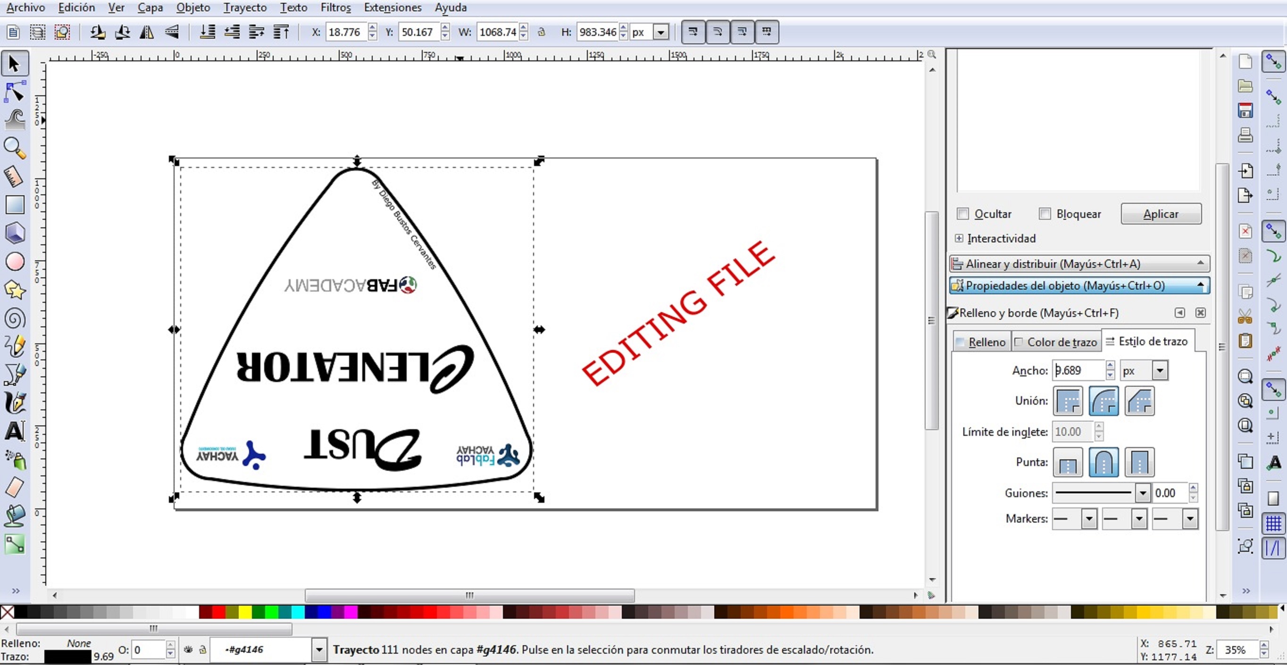Open the Guiones dash pattern dropdown

pyautogui.click(x=1143, y=493)
